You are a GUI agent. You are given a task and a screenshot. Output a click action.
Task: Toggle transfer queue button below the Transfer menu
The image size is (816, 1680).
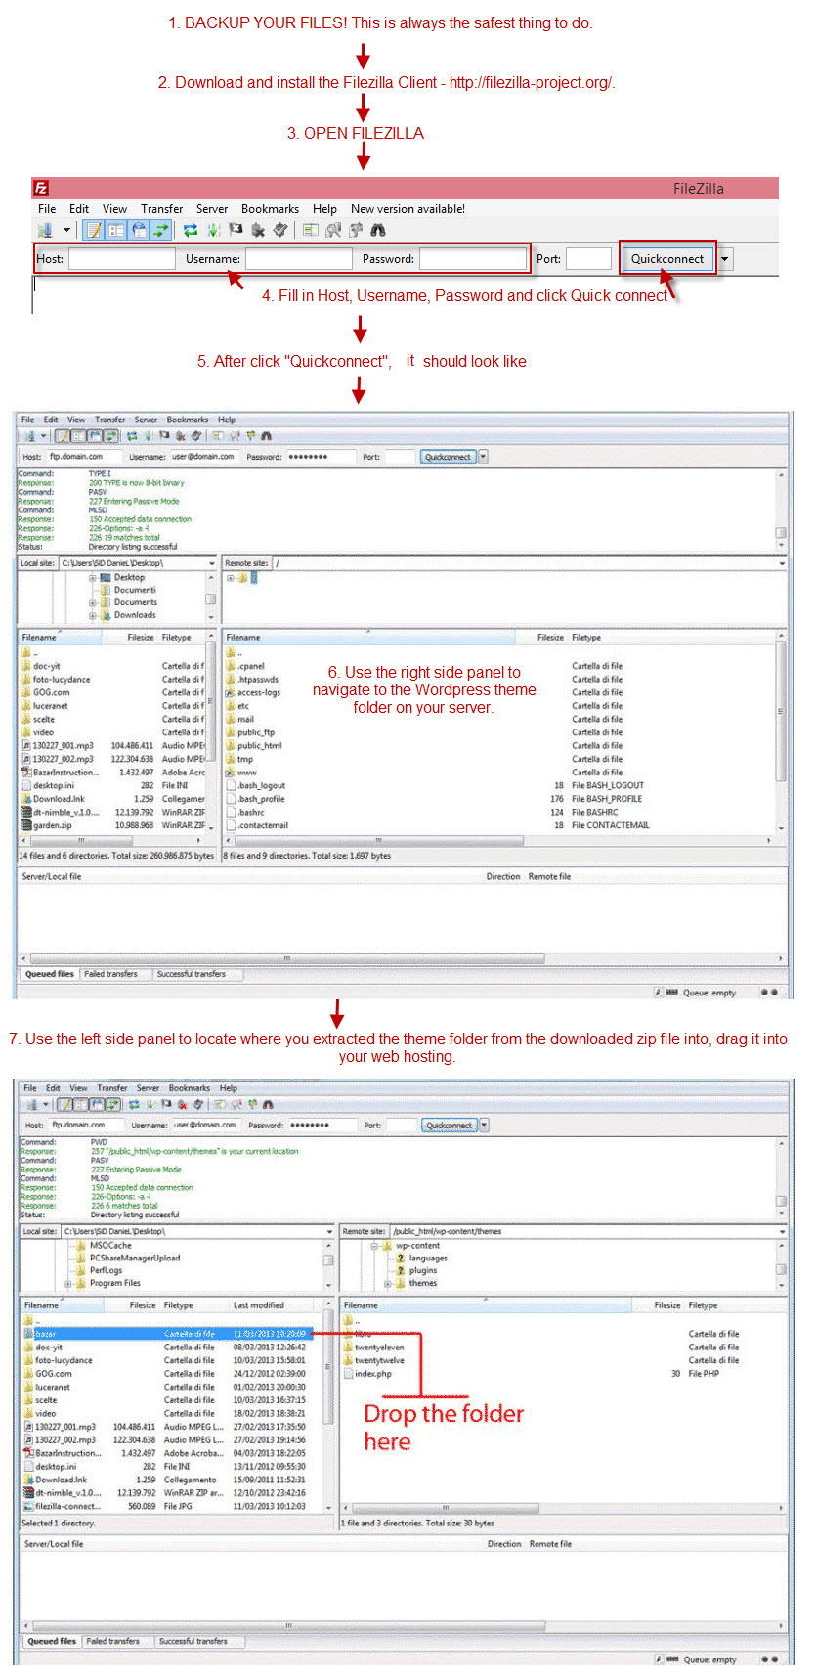160,230
